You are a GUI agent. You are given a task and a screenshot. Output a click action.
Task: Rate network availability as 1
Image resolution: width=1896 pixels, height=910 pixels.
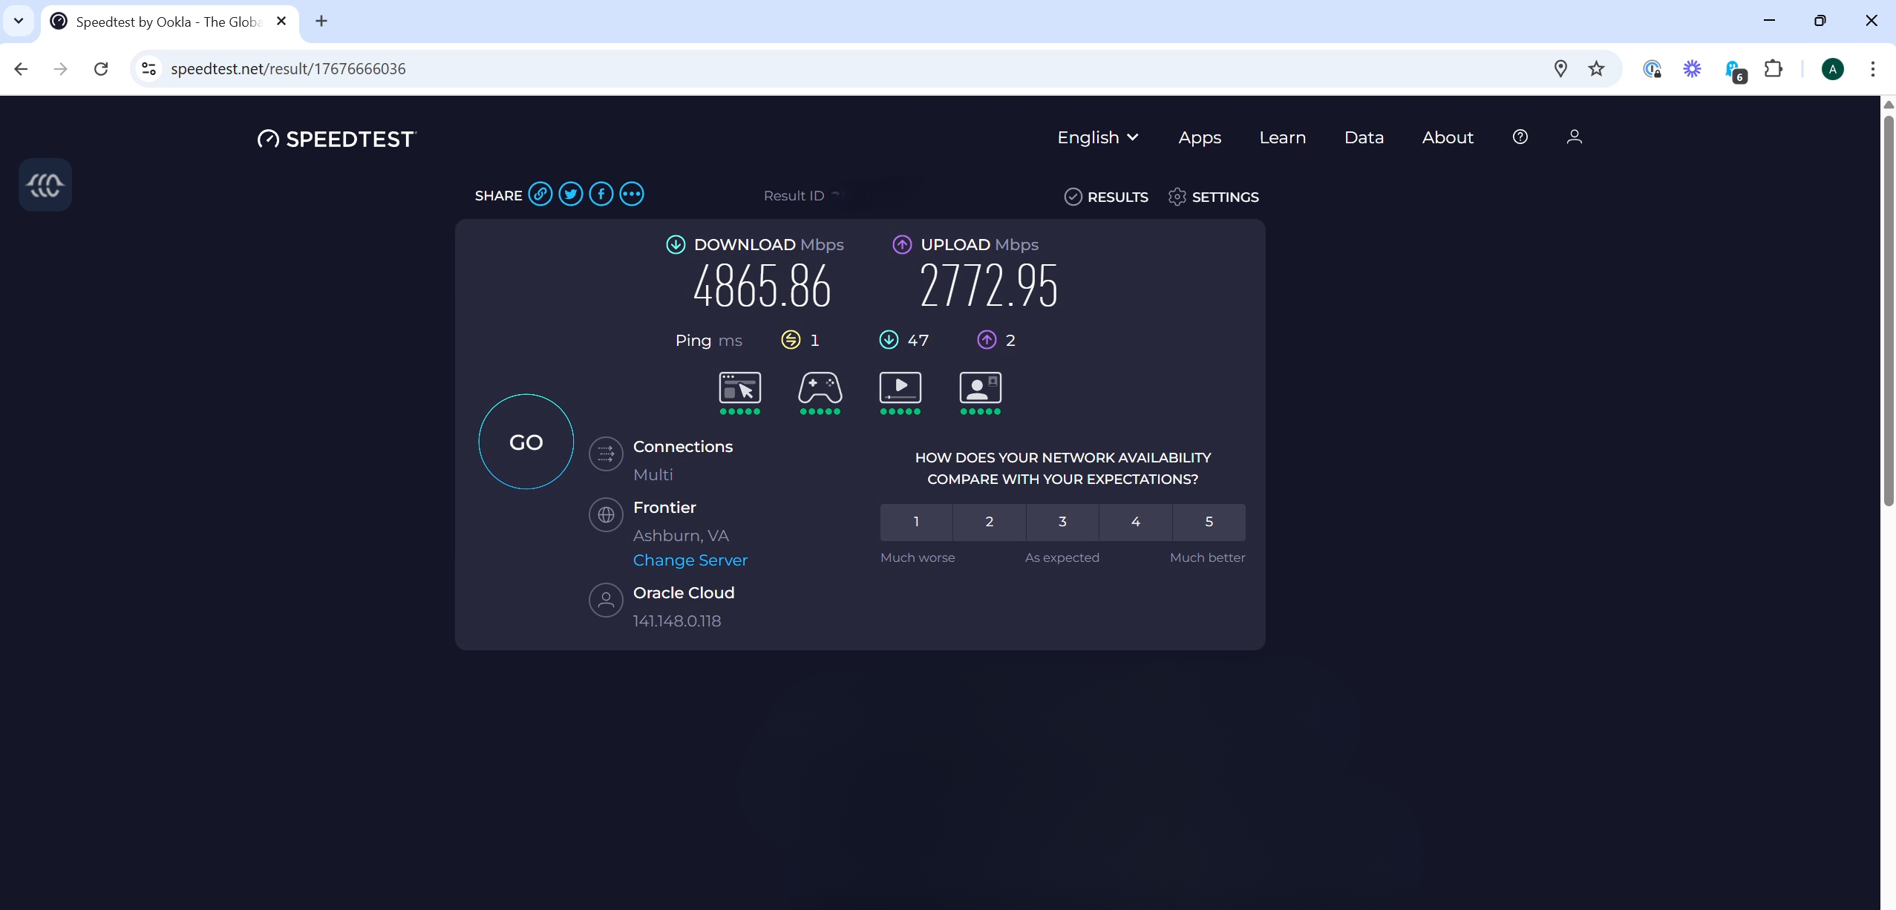coord(916,522)
